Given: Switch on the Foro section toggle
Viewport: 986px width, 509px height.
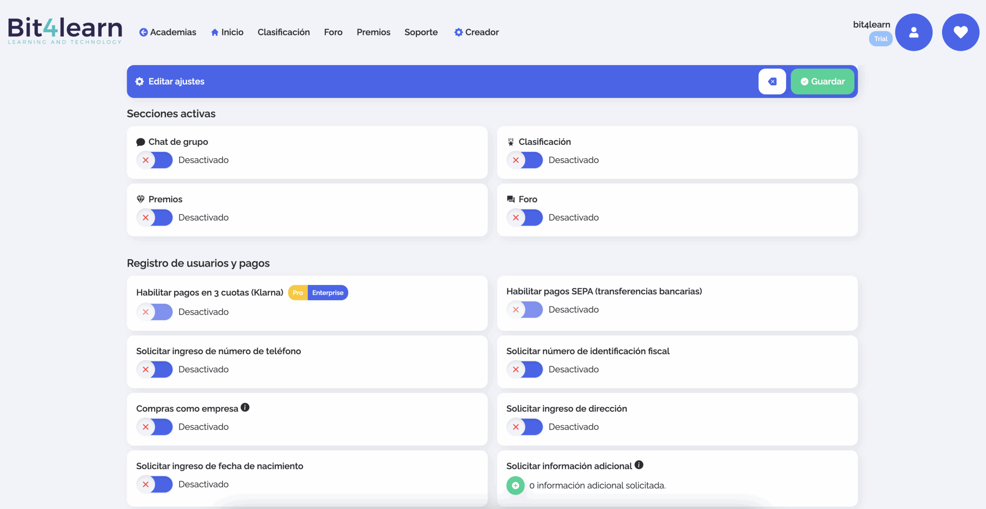Looking at the screenshot, I should coord(525,217).
